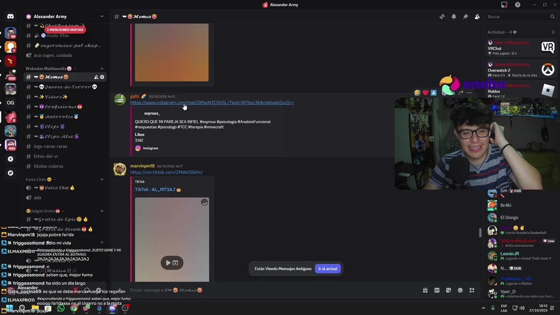This screenshot has height=315, width=560.
Task: Open notification settings bell icon
Action: 454,17
